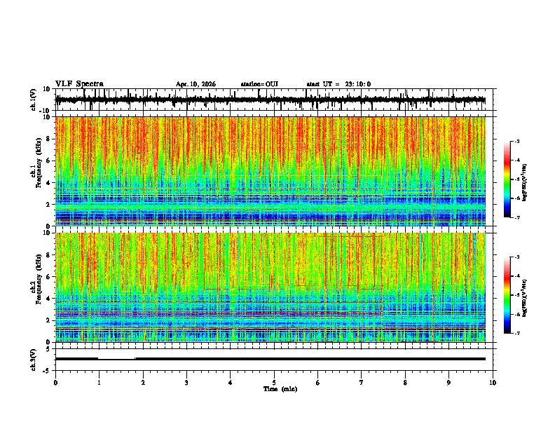Screen dimensions: 555x429
Task: Click the time tick label '7'
Action: click(x=362, y=383)
